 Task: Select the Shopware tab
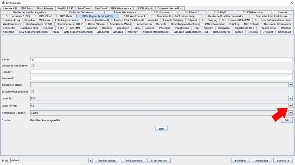tap(224, 28)
